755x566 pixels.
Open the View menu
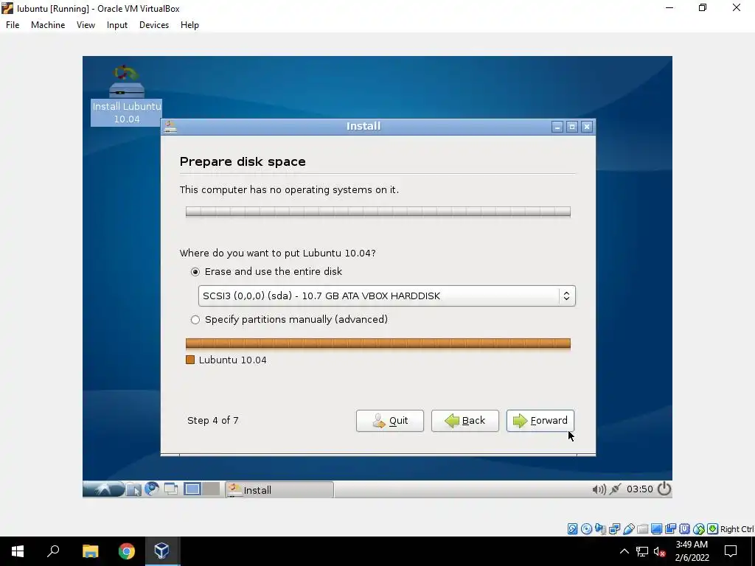[86, 25]
